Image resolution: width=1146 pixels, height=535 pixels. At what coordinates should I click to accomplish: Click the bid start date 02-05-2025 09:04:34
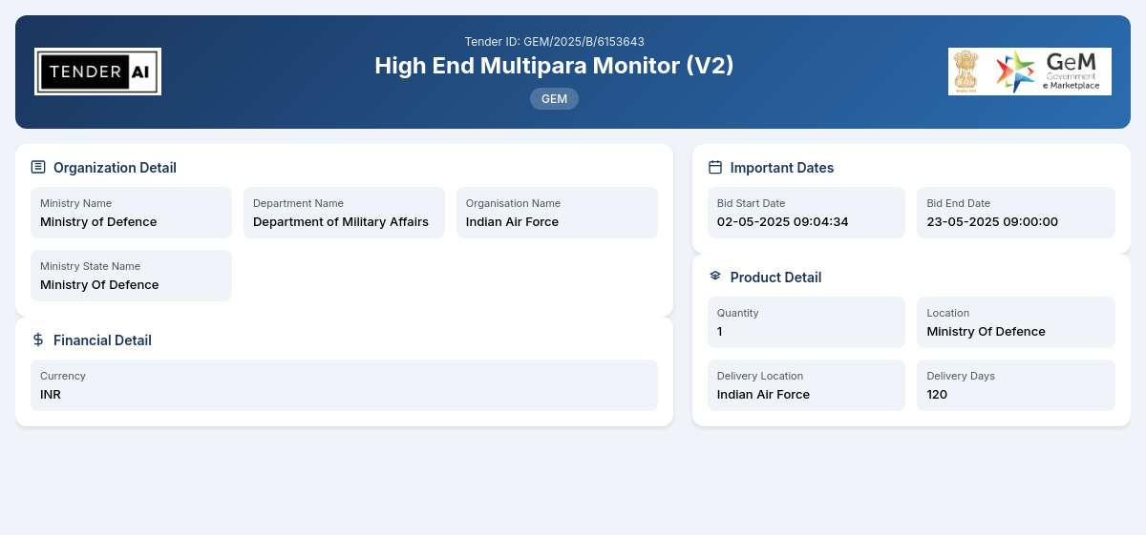pyautogui.click(x=783, y=222)
